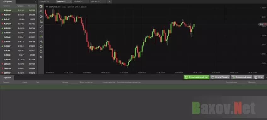Click the quotes list scrollbar
This screenshot has height=120, width=267.
click(37, 11)
